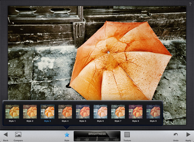
Task: Apply the Style 5 thumbnail
Action: 83,112
